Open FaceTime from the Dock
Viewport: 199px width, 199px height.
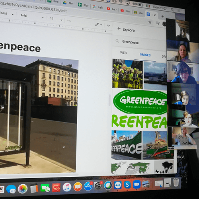coord(45,187)
